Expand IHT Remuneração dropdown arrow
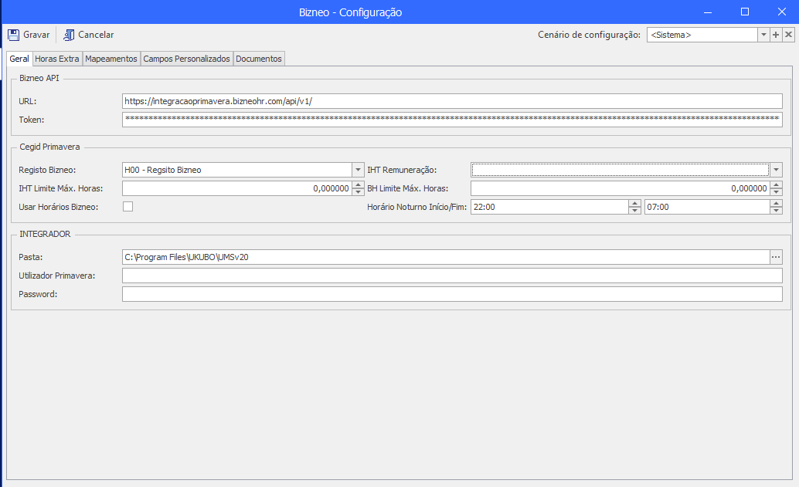 tap(776, 170)
